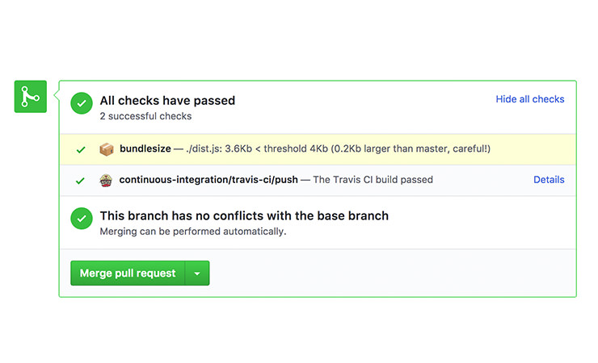598x363 pixels.
Task: Open Details for the Travis CI build
Action: coord(549,180)
